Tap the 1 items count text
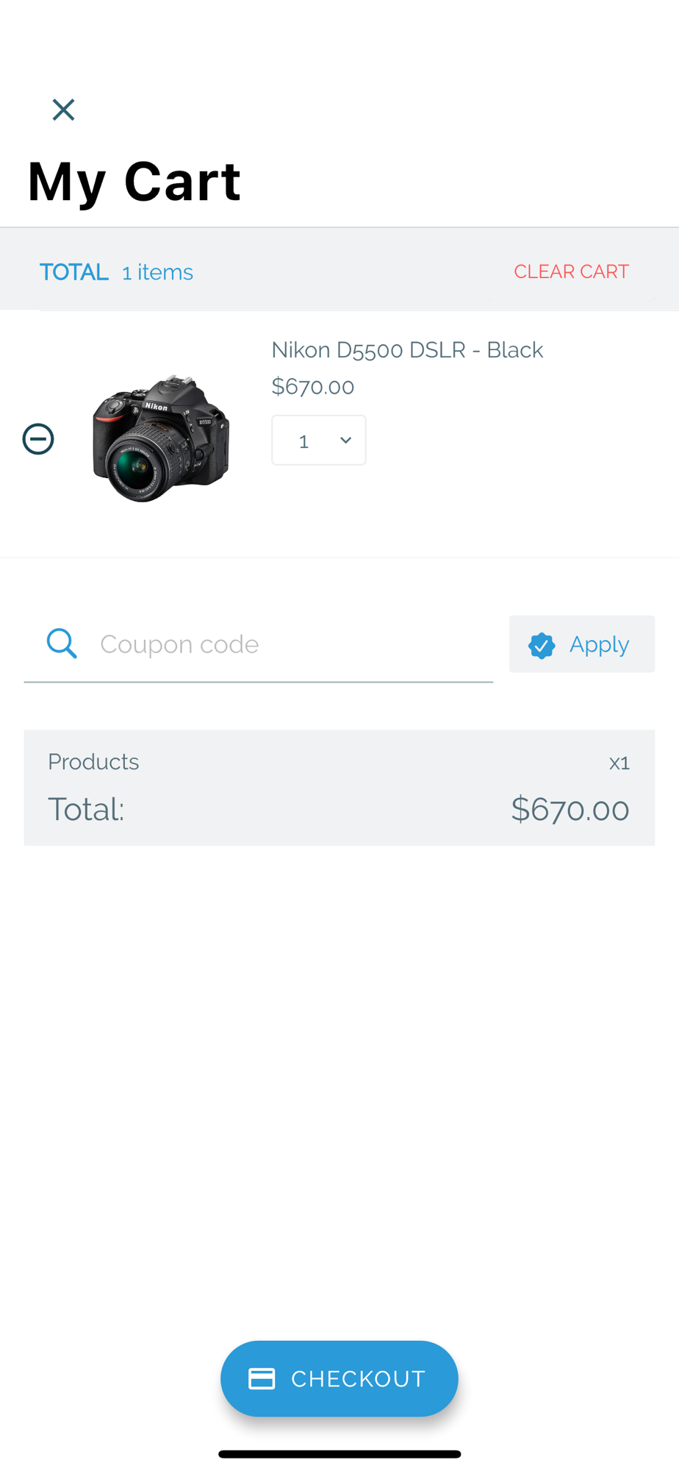Screen dimensions: 679x1471 (x=157, y=272)
